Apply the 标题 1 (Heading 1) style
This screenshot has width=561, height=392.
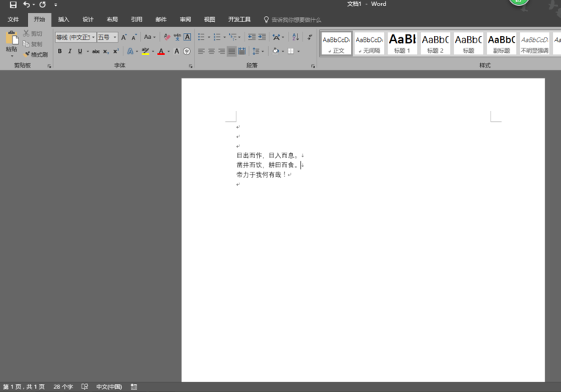click(402, 43)
